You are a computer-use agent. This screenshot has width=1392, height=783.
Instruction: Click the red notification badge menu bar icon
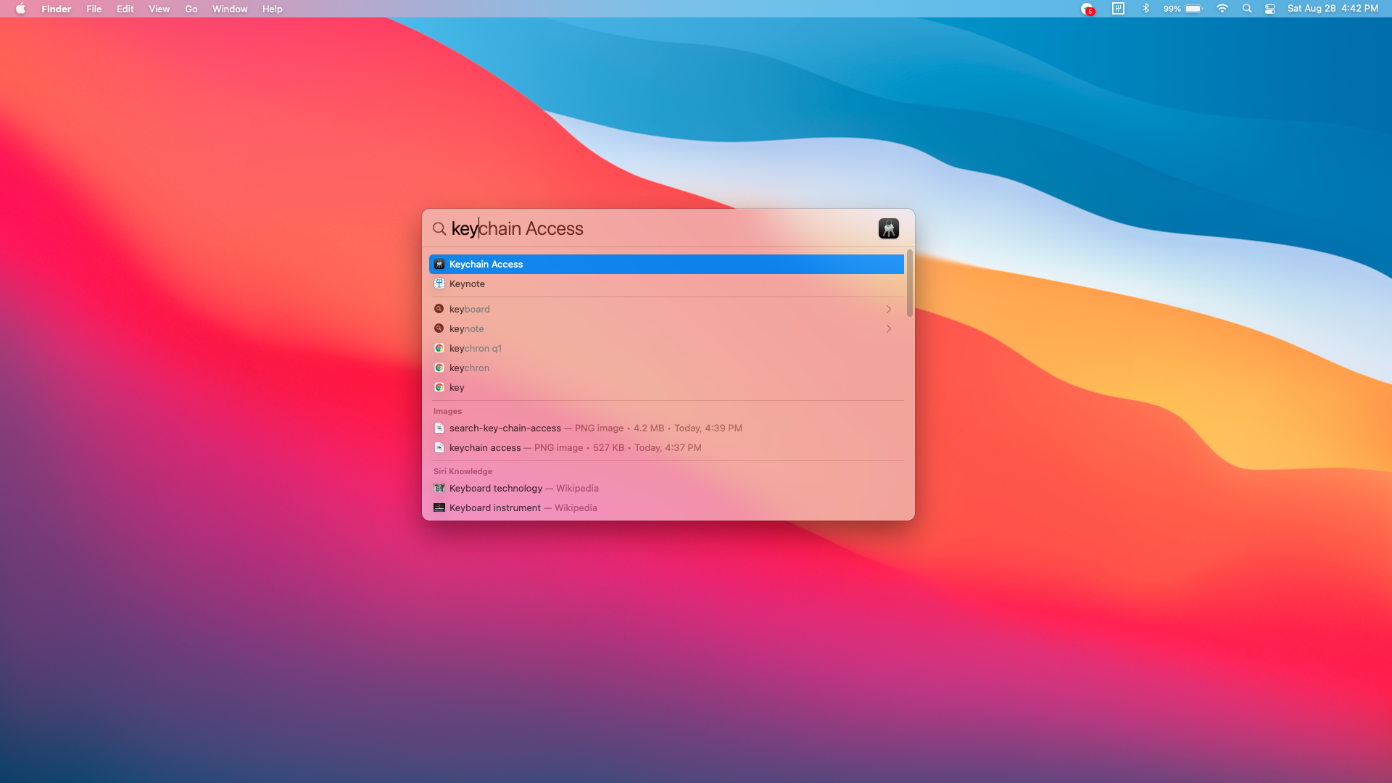point(1087,9)
